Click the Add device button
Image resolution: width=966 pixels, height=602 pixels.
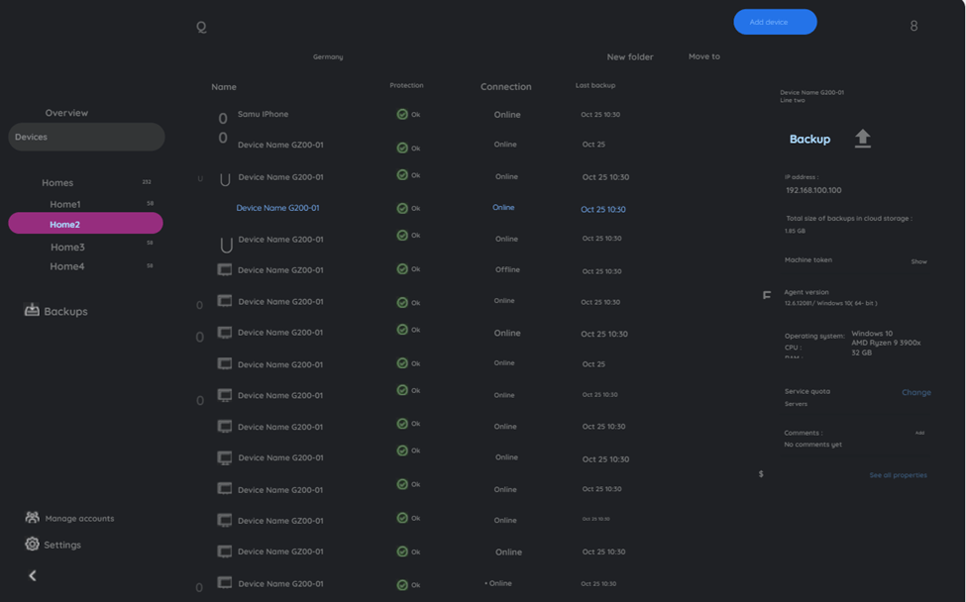click(x=775, y=22)
